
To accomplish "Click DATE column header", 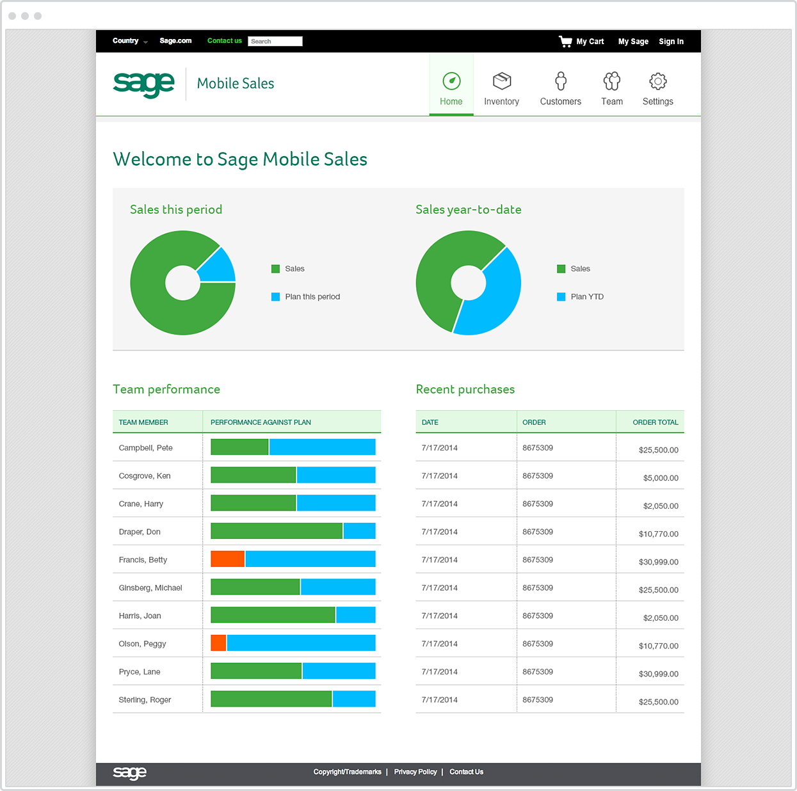I will click(430, 422).
